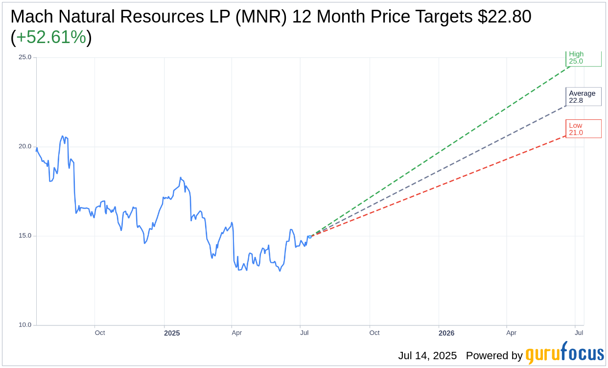Click the +52.61% percentage in the title
Image resolution: width=608 pixels, height=368 pixels.
51,37
